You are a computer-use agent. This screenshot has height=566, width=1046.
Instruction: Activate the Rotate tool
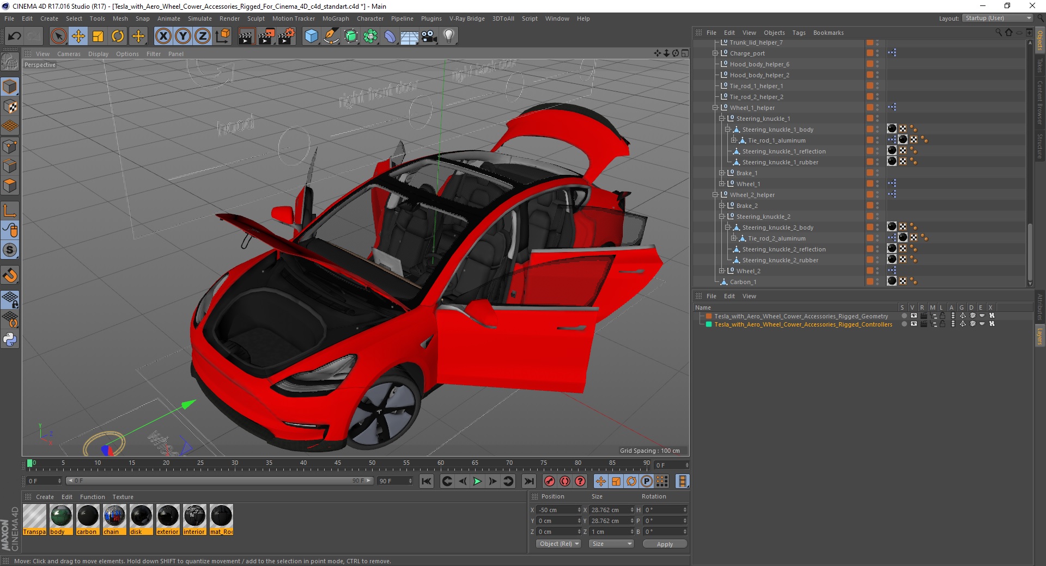point(118,36)
